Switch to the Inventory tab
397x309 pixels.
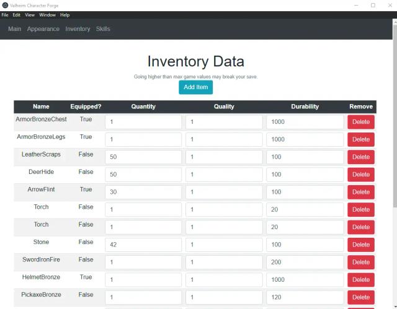pos(78,29)
